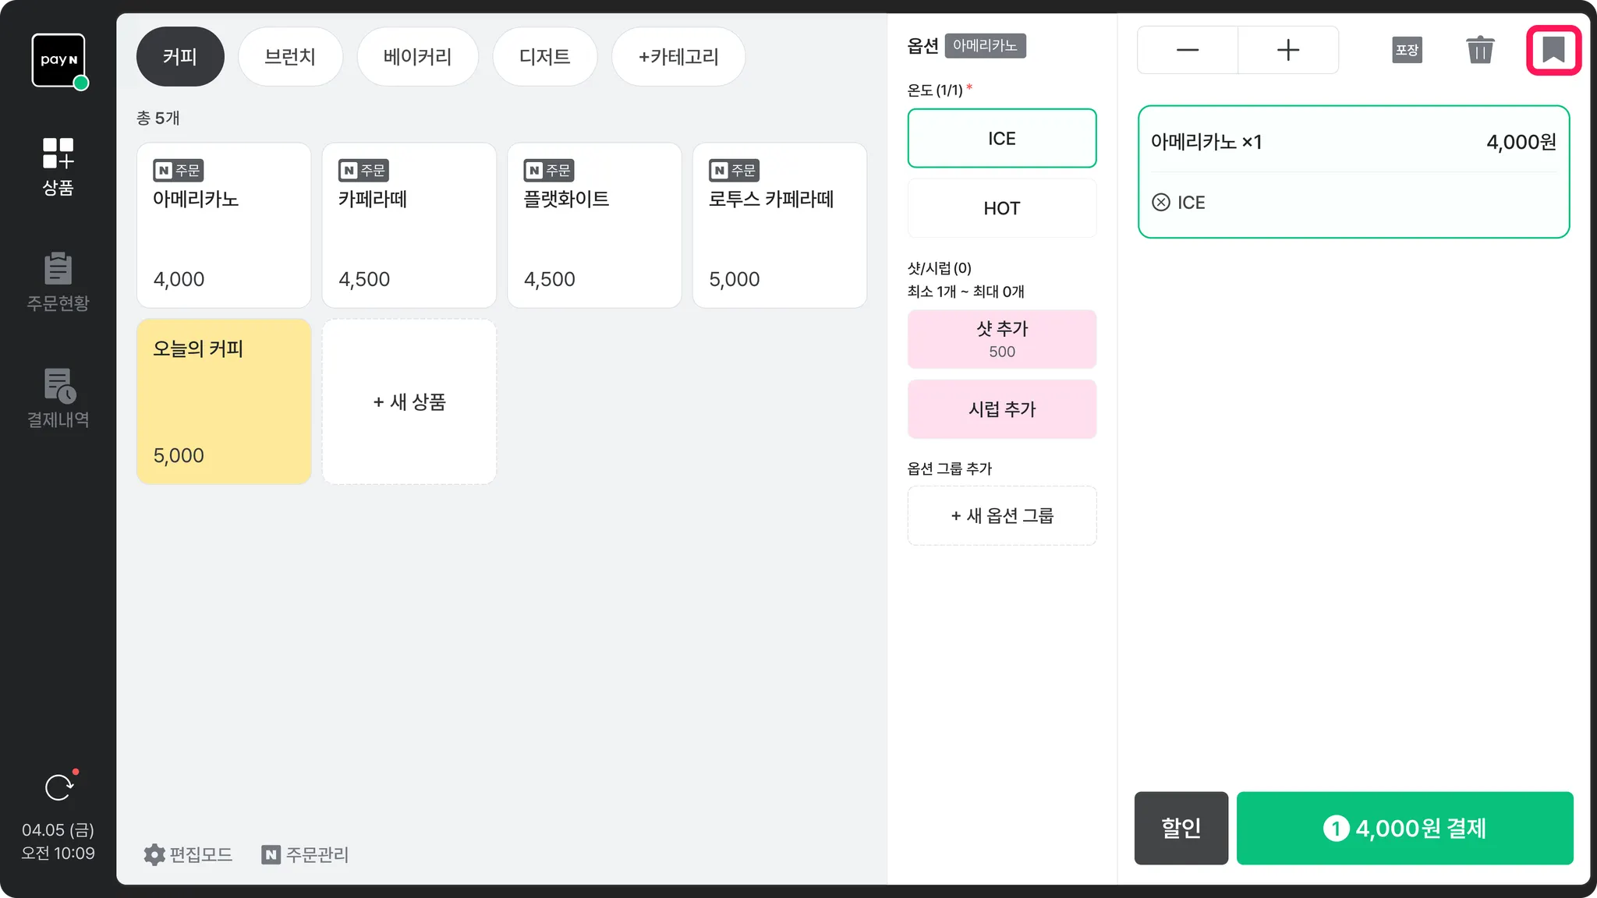Toggle the 포장 takeout icon
Screen dimensions: 1597x898
click(x=1407, y=50)
